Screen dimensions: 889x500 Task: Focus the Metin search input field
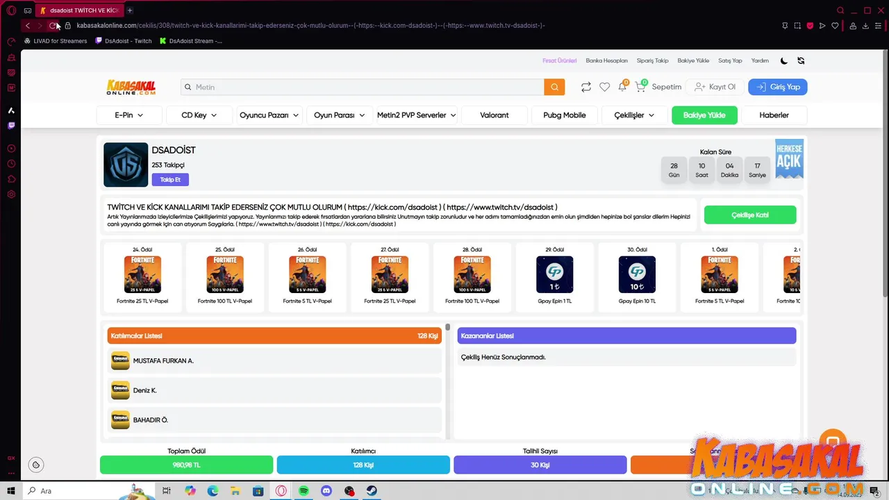(363, 87)
